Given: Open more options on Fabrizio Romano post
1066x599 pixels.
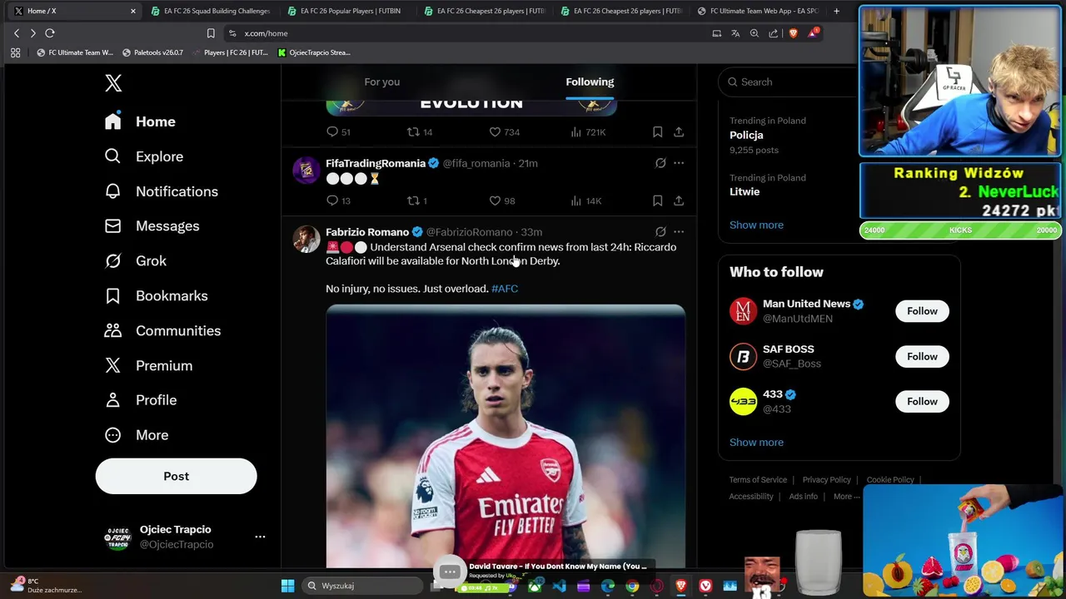Looking at the screenshot, I should (679, 232).
